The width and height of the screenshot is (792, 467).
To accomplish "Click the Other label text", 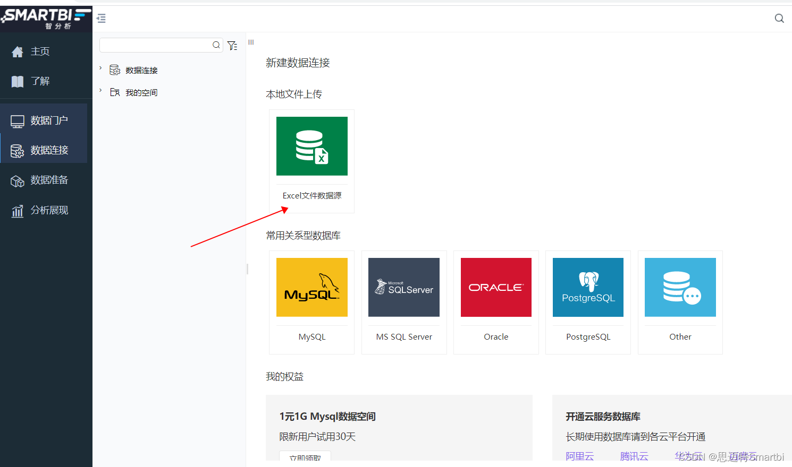I will 680,336.
